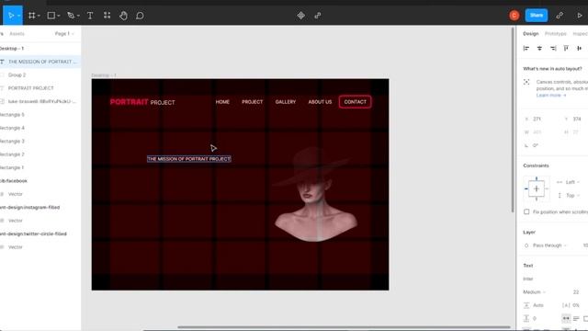Select the left text alignment icon
Viewport: 588px width, 331px height.
pyautogui.click(x=576, y=318)
